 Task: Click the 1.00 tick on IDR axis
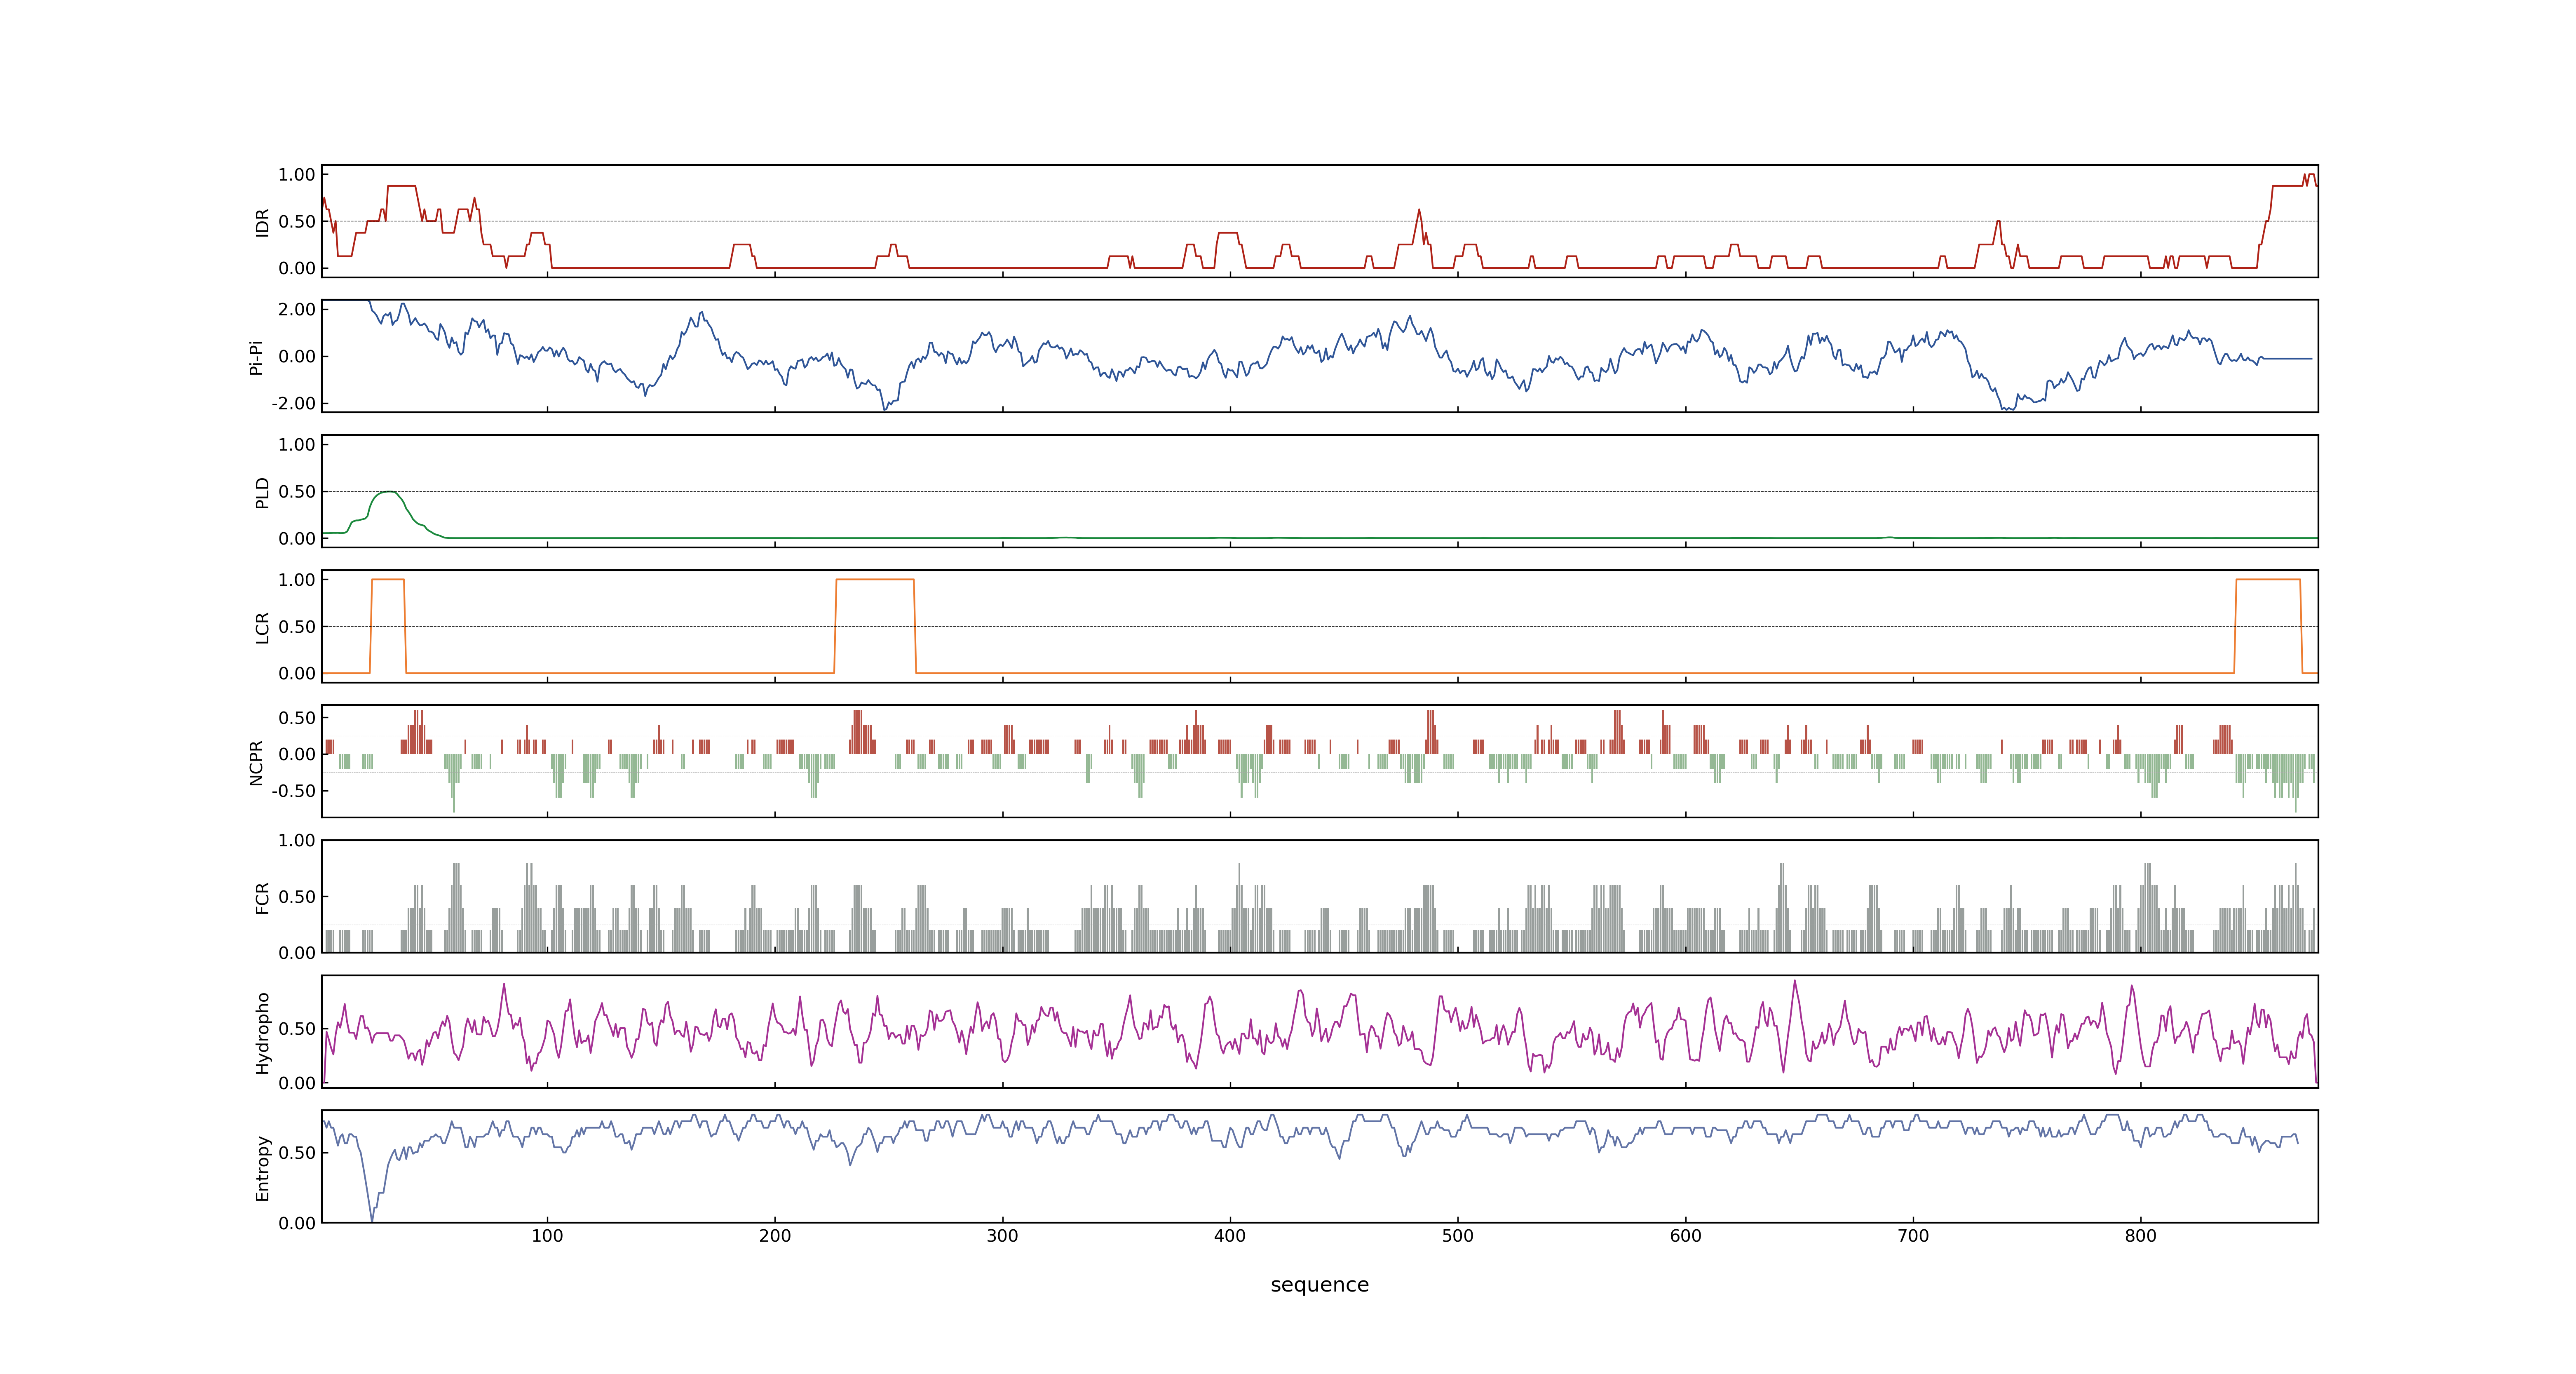pyautogui.click(x=297, y=175)
